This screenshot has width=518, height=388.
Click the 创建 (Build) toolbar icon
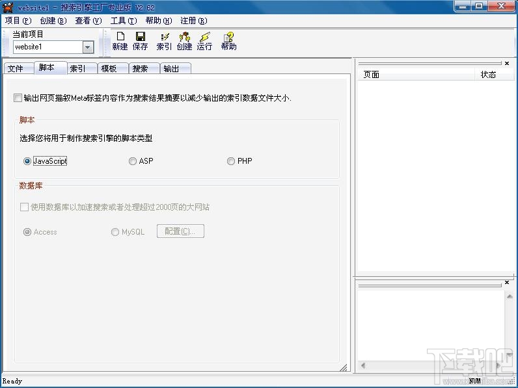(184, 41)
